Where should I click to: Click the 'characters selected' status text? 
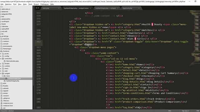tap(7, 111)
